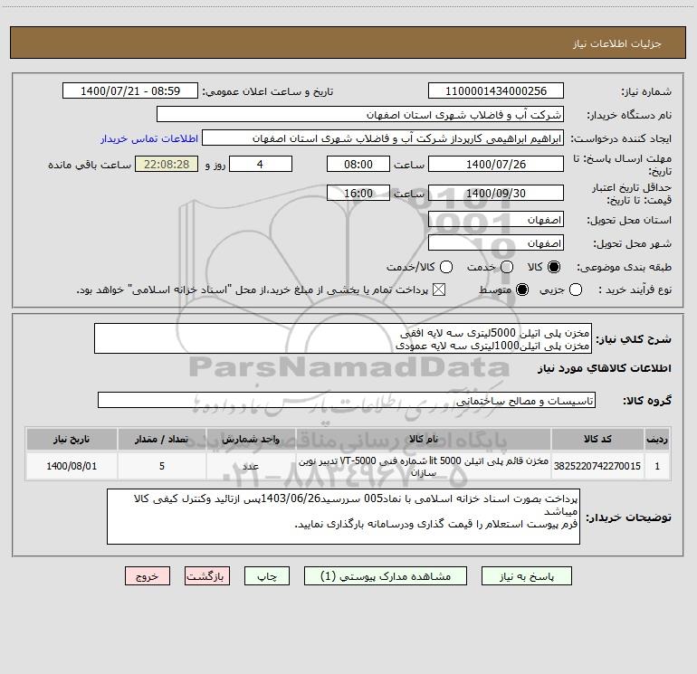Open the اطلاعات تماس خریدار link

(x=149, y=138)
